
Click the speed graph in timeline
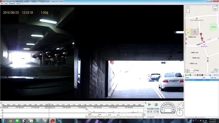(73, 111)
